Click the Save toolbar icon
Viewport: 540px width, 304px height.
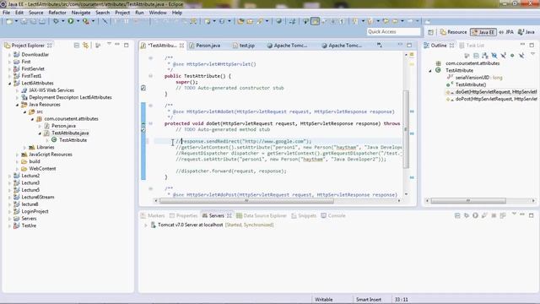click(24, 21)
